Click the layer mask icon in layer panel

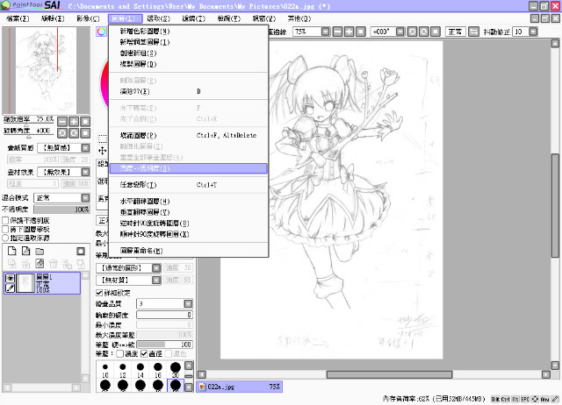click(81, 252)
